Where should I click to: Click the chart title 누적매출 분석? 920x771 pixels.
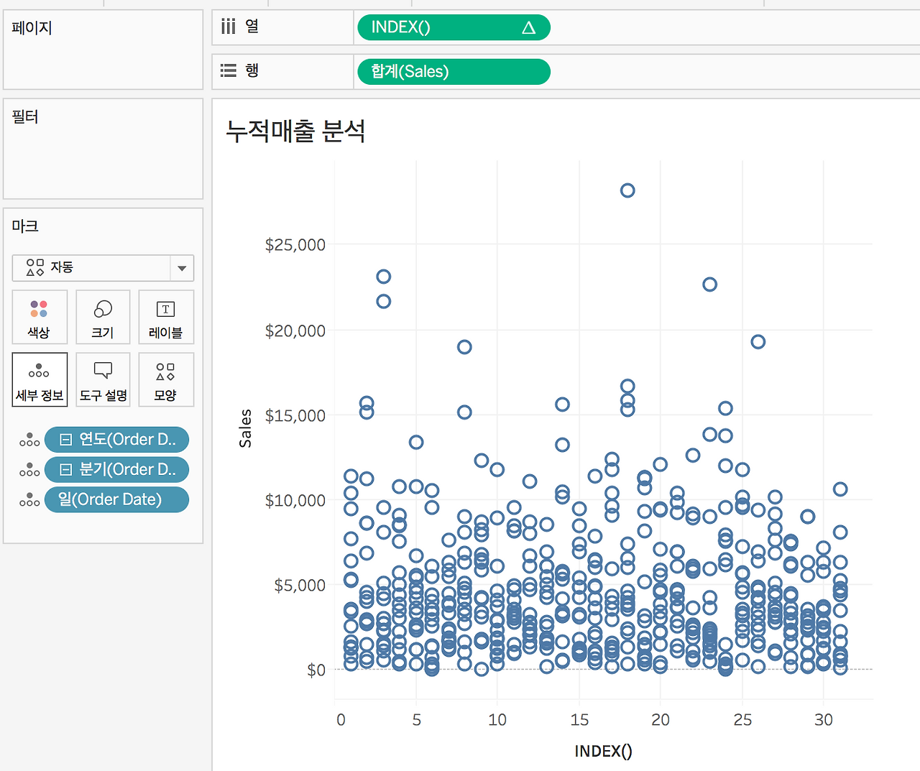295,131
